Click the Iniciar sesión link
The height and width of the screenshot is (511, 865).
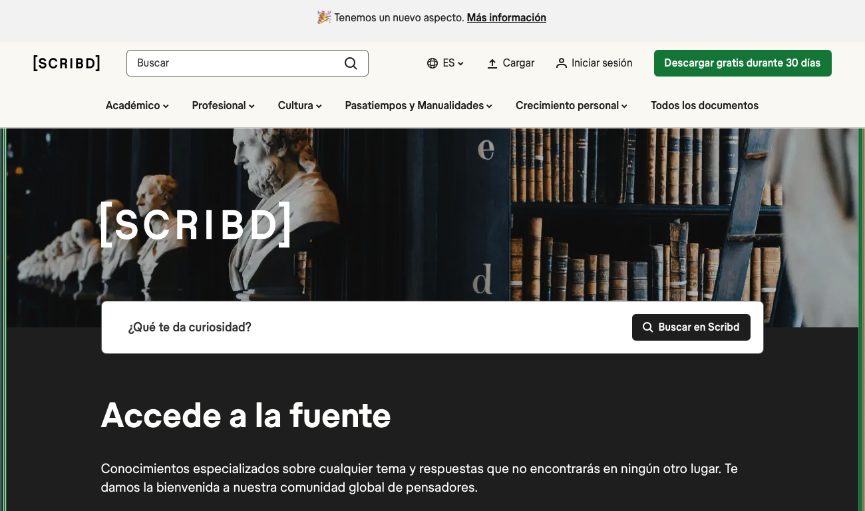602,63
